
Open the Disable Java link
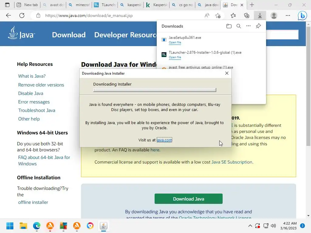[31, 93]
